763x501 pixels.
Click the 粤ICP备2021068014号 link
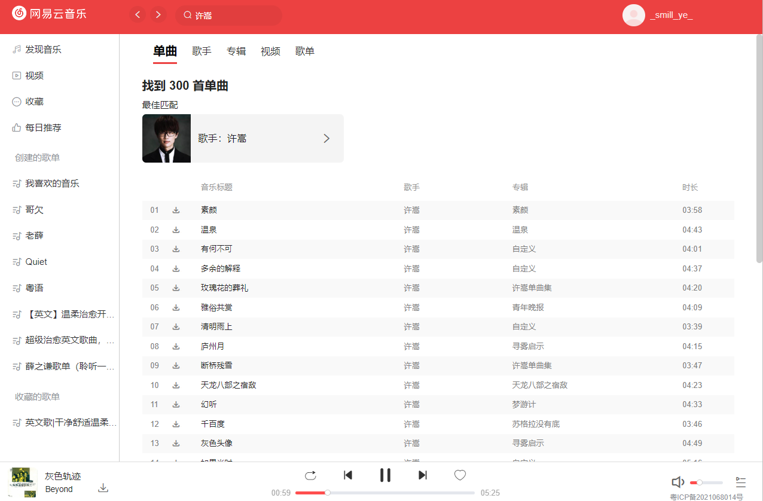706,497
